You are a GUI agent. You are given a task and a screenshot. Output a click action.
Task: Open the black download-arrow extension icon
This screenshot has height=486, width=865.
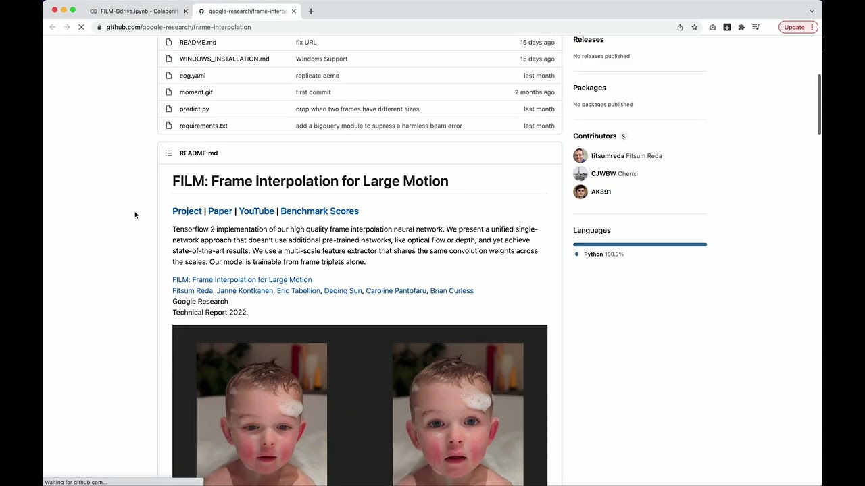[727, 27]
